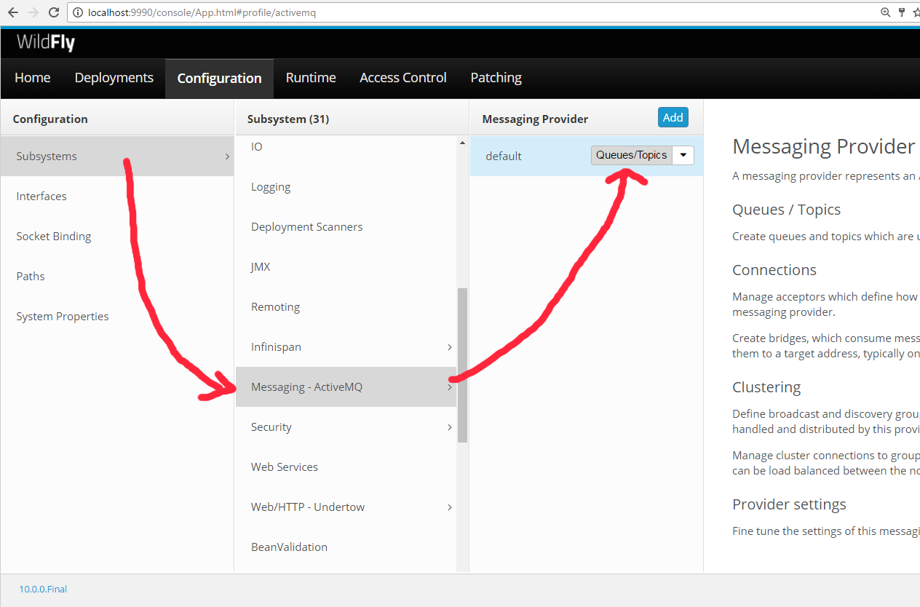Click the scroll-up arrow in Subsystem list

pos(462,143)
